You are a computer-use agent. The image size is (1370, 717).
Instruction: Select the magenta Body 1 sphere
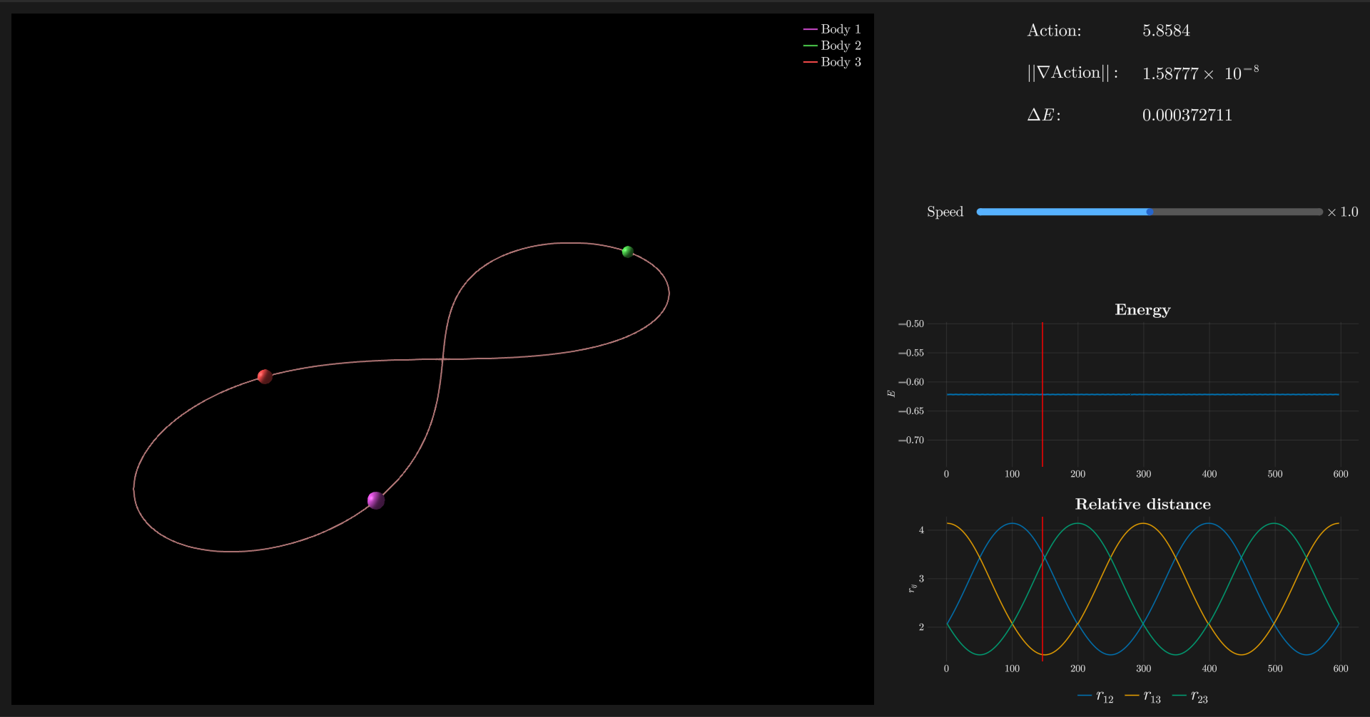coord(376,500)
